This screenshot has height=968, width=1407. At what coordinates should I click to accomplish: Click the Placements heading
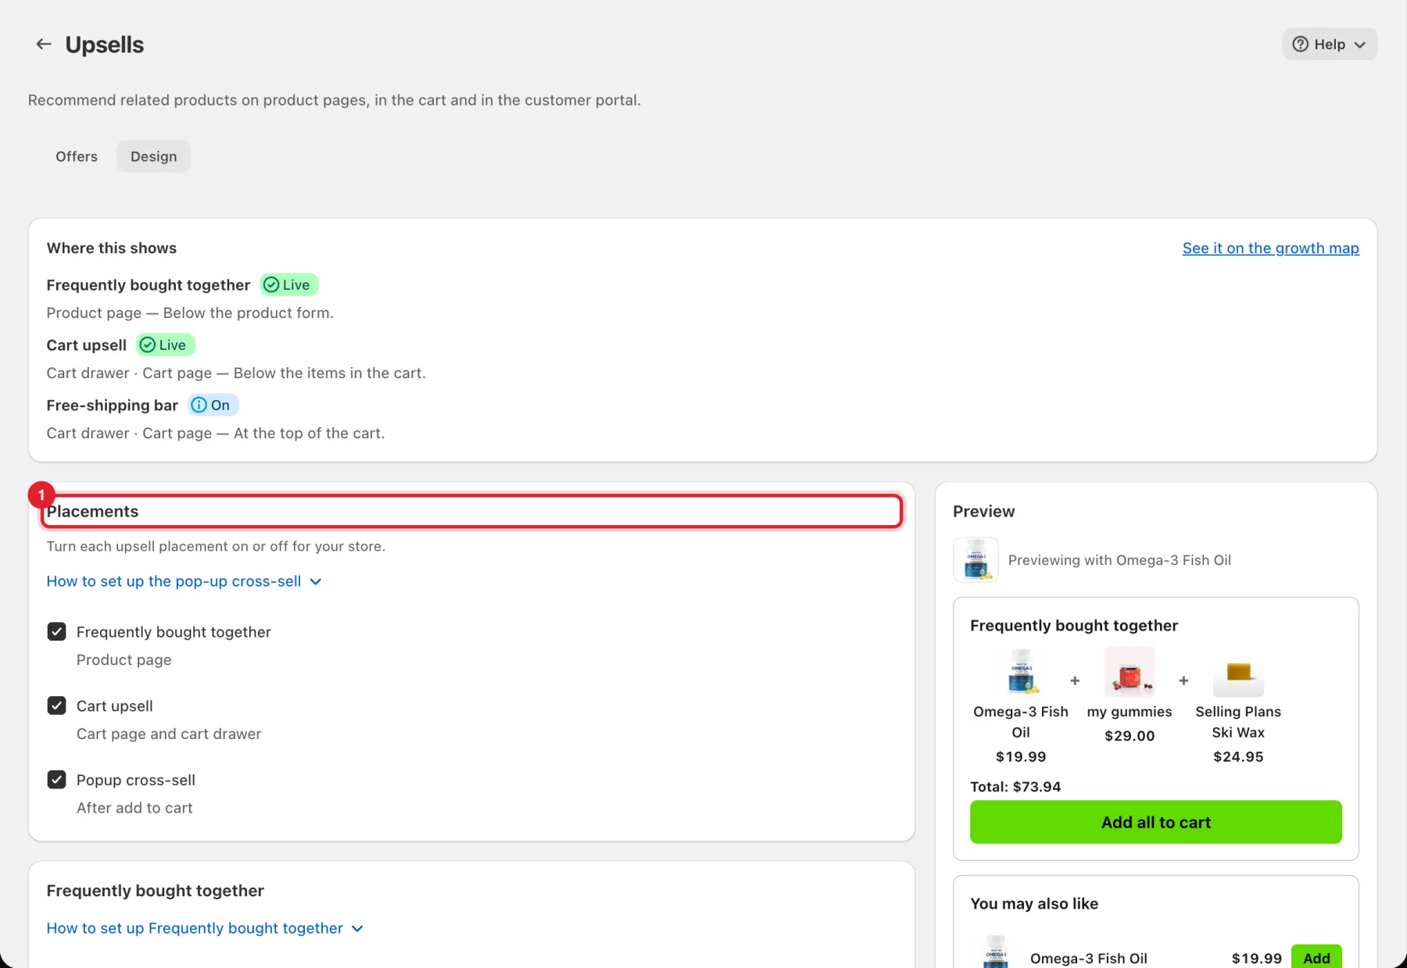coord(92,511)
